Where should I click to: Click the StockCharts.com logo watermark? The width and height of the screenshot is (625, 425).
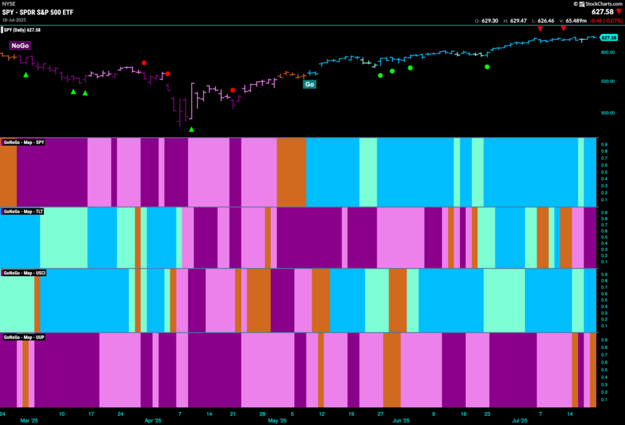point(598,4)
